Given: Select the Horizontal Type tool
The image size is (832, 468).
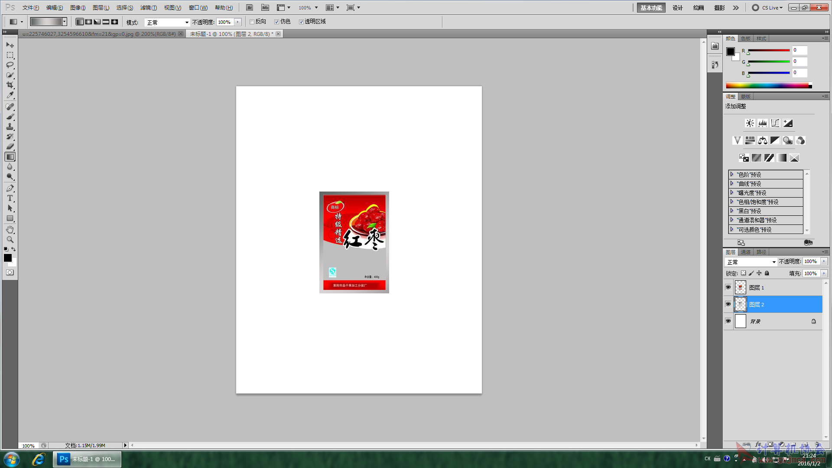Looking at the screenshot, I should tap(10, 198).
